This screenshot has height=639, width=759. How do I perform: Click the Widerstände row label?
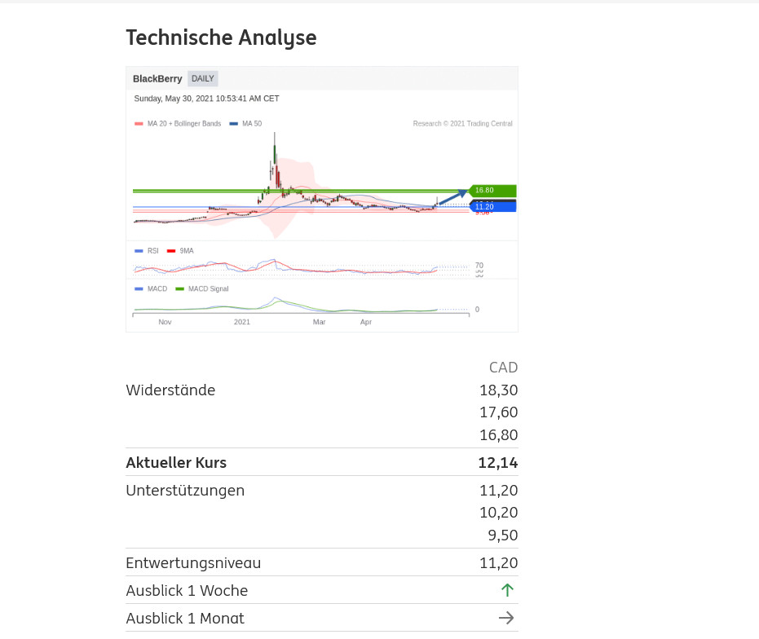coord(170,390)
